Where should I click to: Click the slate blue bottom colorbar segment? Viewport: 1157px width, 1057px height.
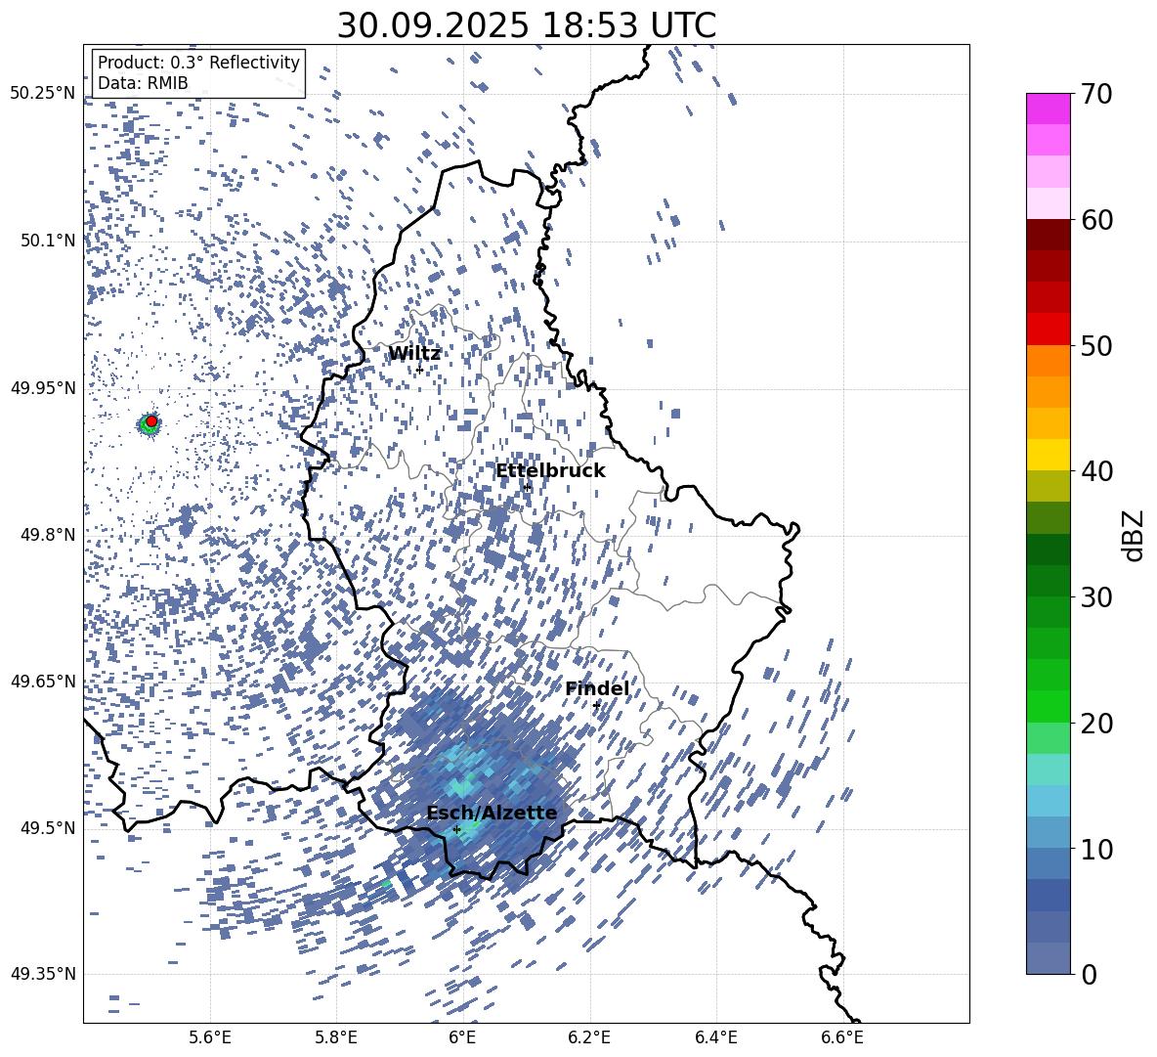coord(1048,958)
